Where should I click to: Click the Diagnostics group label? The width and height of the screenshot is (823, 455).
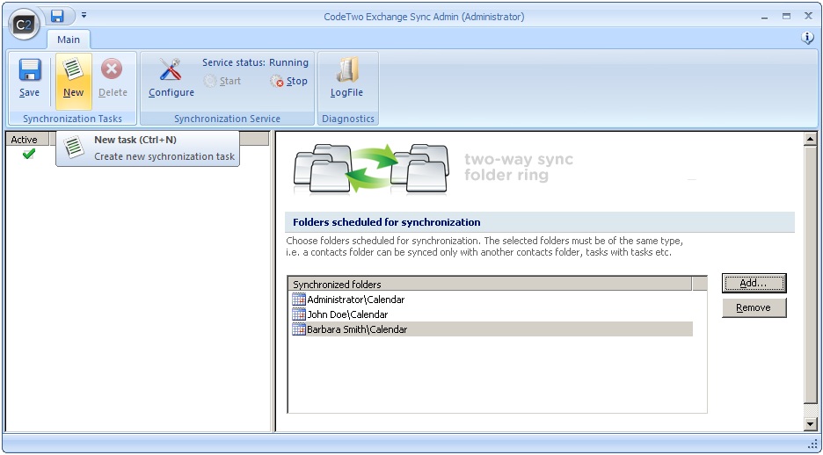348,119
